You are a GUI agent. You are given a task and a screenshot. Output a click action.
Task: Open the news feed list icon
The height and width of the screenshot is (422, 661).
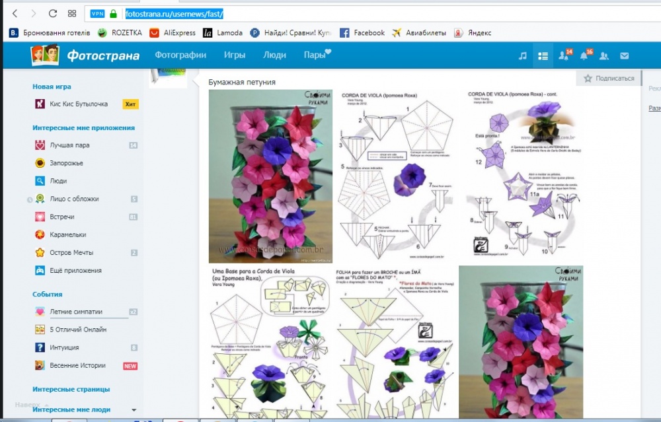543,55
